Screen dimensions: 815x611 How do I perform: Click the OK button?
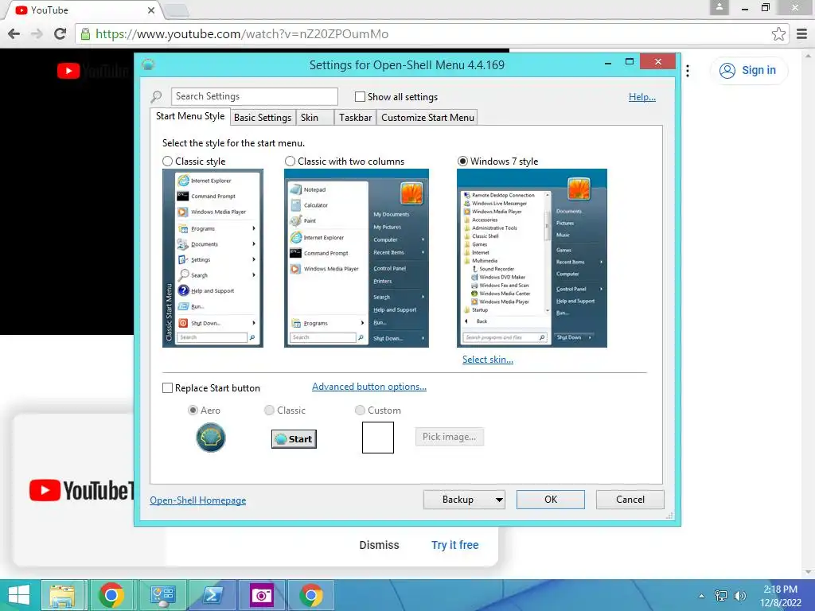(x=551, y=500)
